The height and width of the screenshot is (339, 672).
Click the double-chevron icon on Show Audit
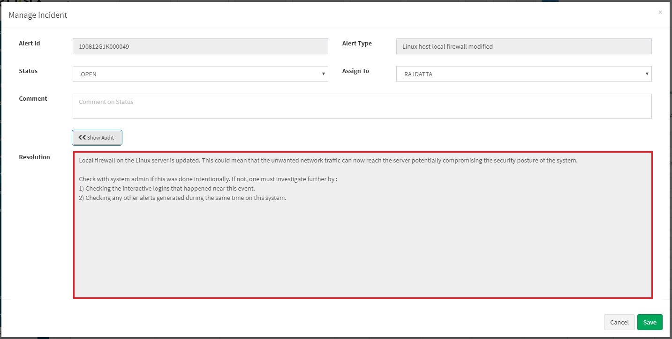[82, 138]
